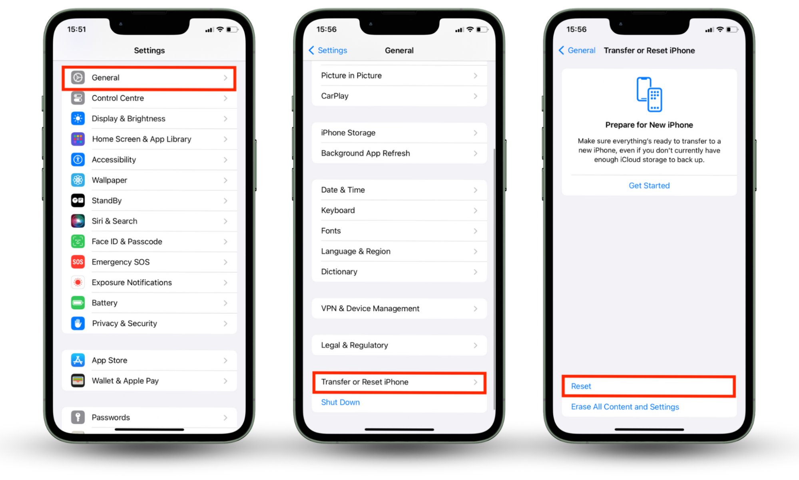Open Display & Brightness settings
The image size is (799, 480).
148,118
